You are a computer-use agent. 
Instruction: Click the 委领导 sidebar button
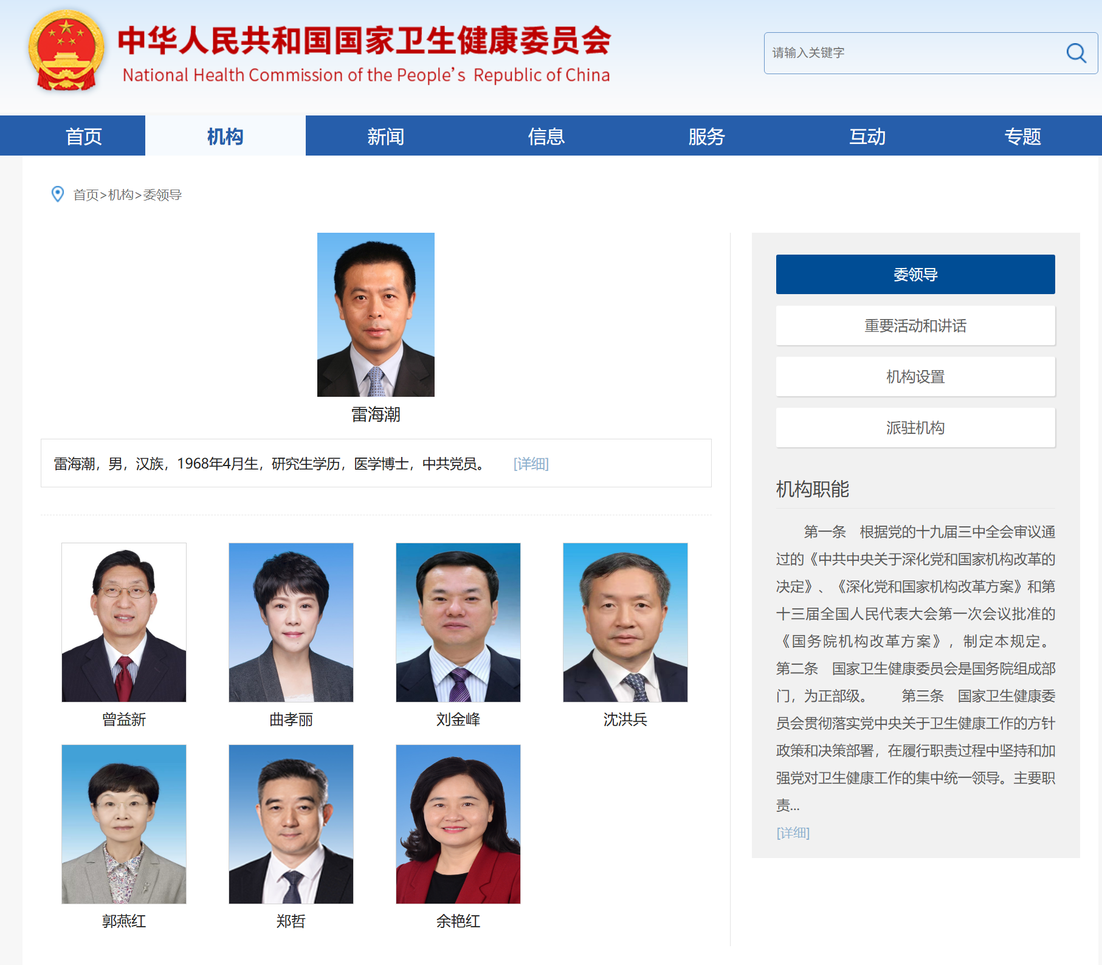(x=915, y=275)
